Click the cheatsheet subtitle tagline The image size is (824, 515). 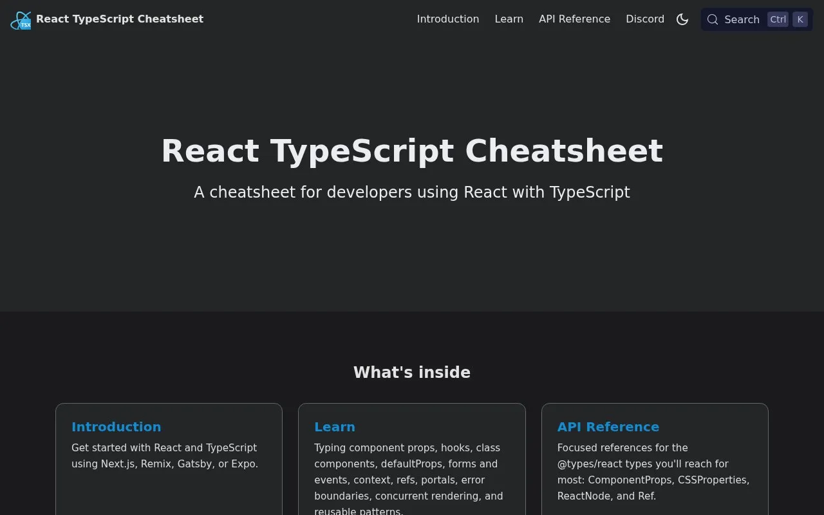(412, 192)
